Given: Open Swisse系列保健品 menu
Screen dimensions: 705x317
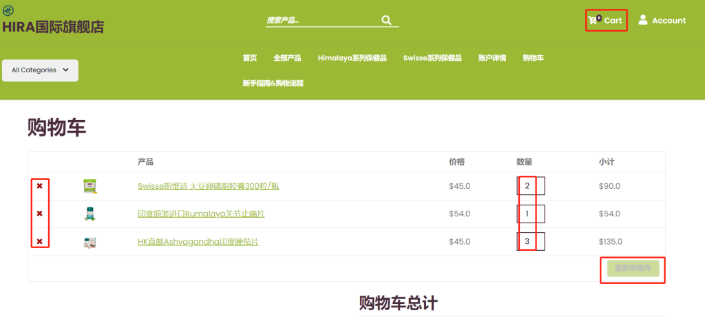Looking at the screenshot, I should tap(432, 58).
